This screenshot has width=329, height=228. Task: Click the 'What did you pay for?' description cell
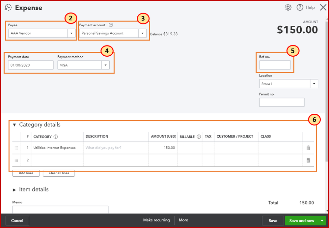point(116,148)
